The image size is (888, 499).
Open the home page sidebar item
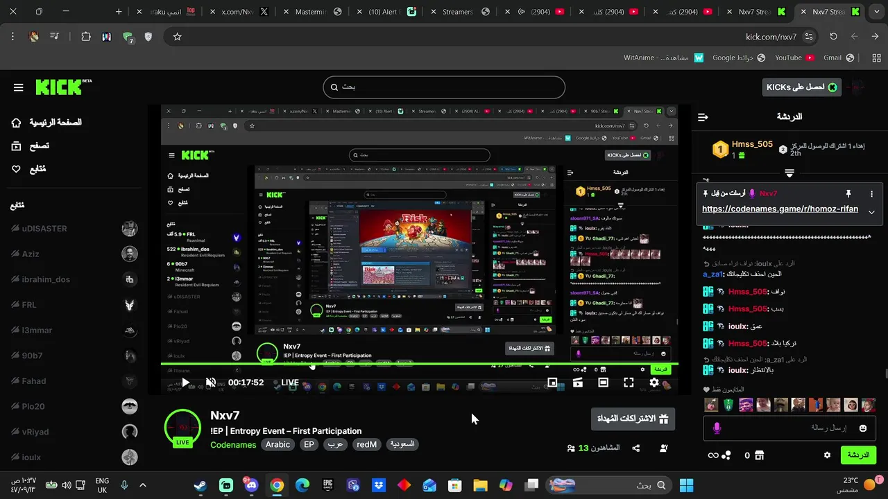pyautogui.click(x=46, y=123)
